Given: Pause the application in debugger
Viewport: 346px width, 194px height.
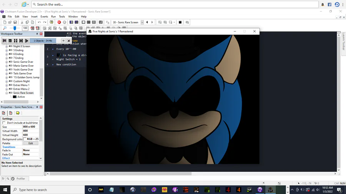Looking at the screenshot, I should [15, 41].
